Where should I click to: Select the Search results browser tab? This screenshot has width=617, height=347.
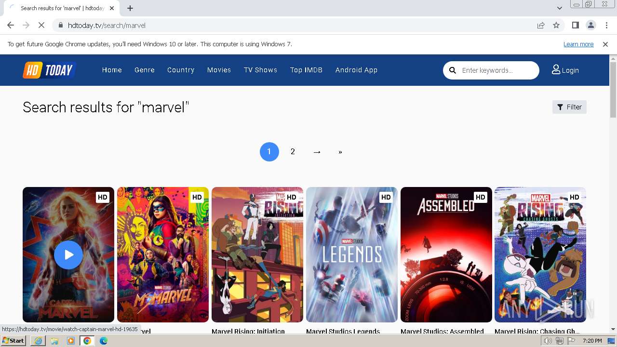(62, 8)
